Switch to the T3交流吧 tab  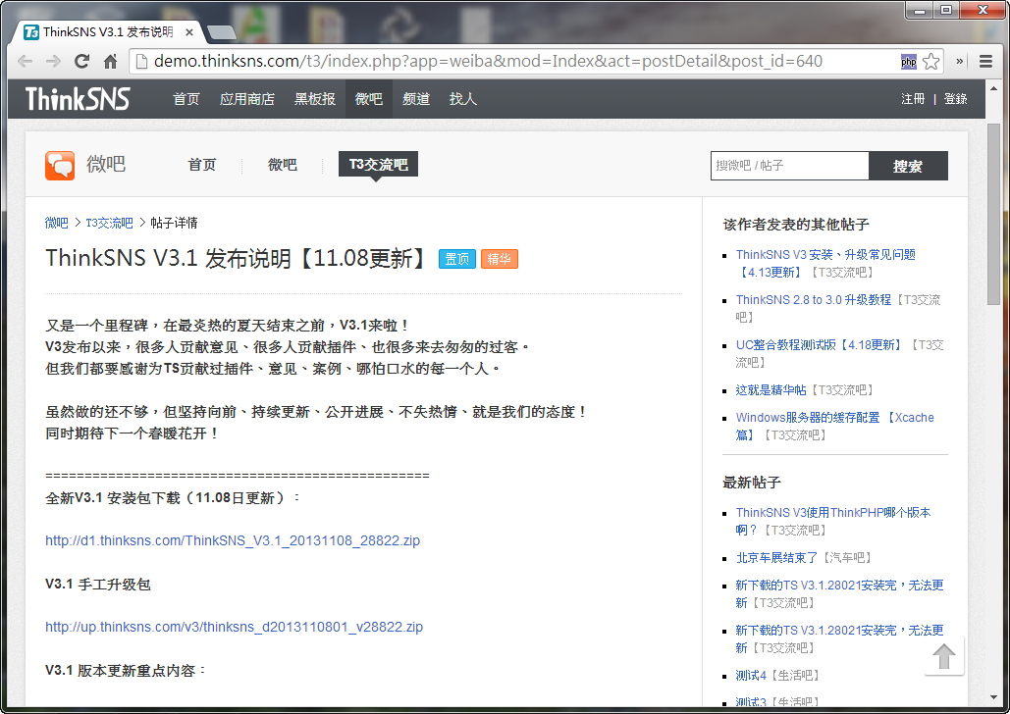pyautogui.click(x=378, y=165)
